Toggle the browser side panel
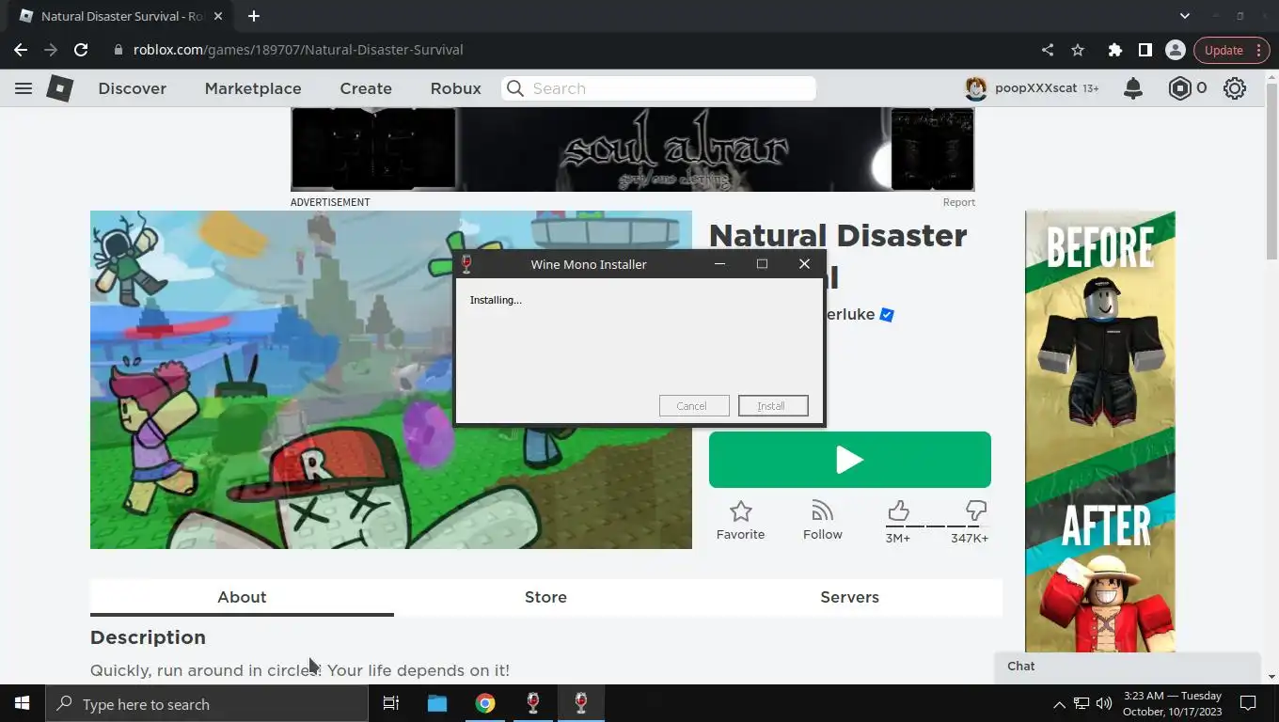This screenshot has height=722, width=1279. pyautogui.click(x=1145, y=50)
